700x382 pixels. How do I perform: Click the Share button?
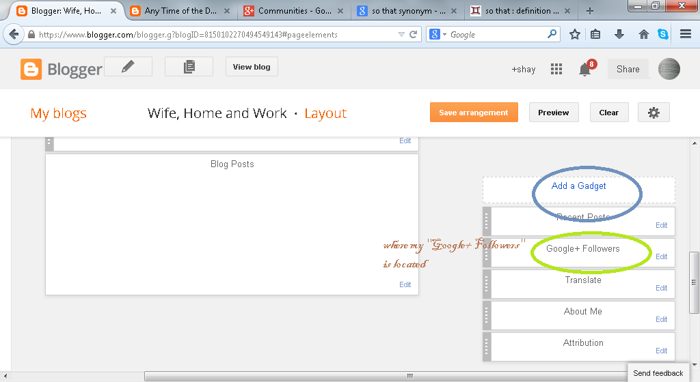point(628,69)
